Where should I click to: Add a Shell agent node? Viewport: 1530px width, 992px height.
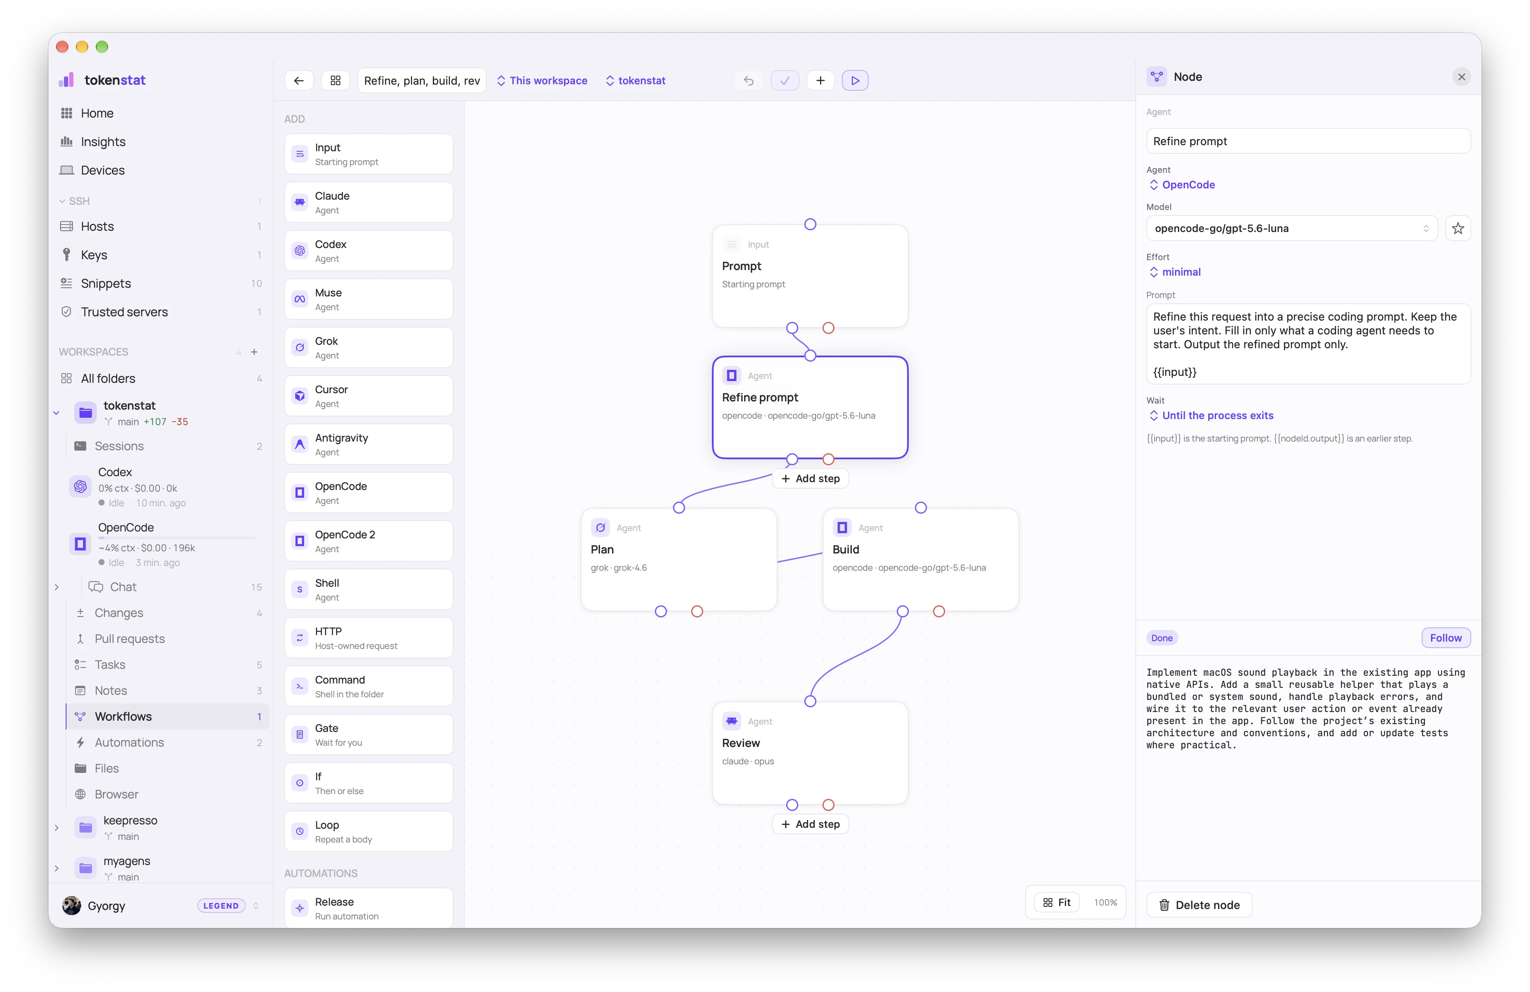click(368, 590)
